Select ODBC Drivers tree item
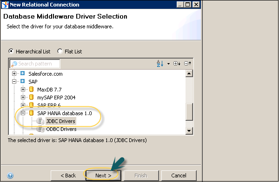Screen dimensions: 279x182 click(x=61, y=129)
